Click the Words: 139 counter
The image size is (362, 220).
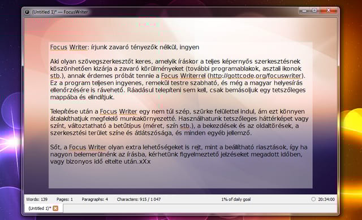pos(37,199)
